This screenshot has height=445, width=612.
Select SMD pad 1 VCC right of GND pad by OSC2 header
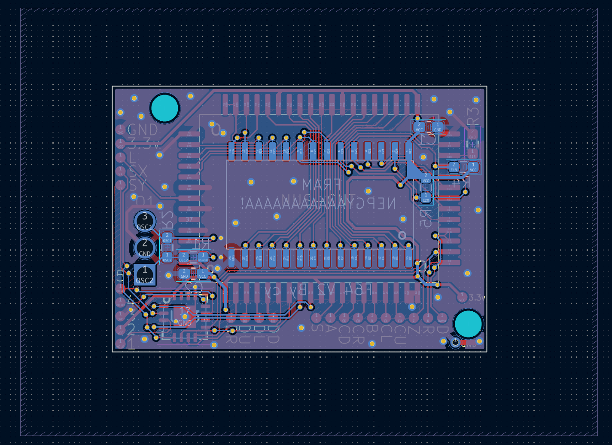203,273
